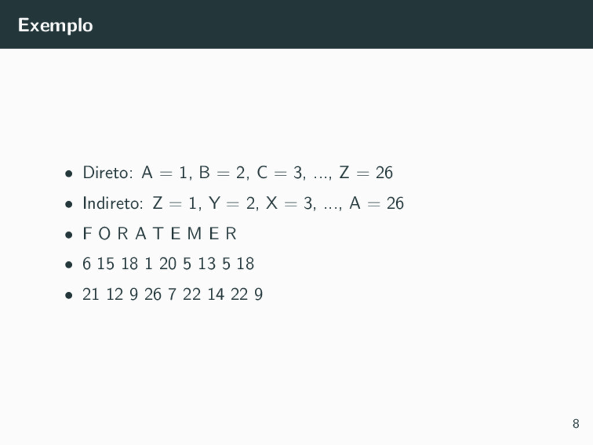Click the bullet point before 'Direto'
The width and height of the screenshot is (593, 445).
[68, 174]
